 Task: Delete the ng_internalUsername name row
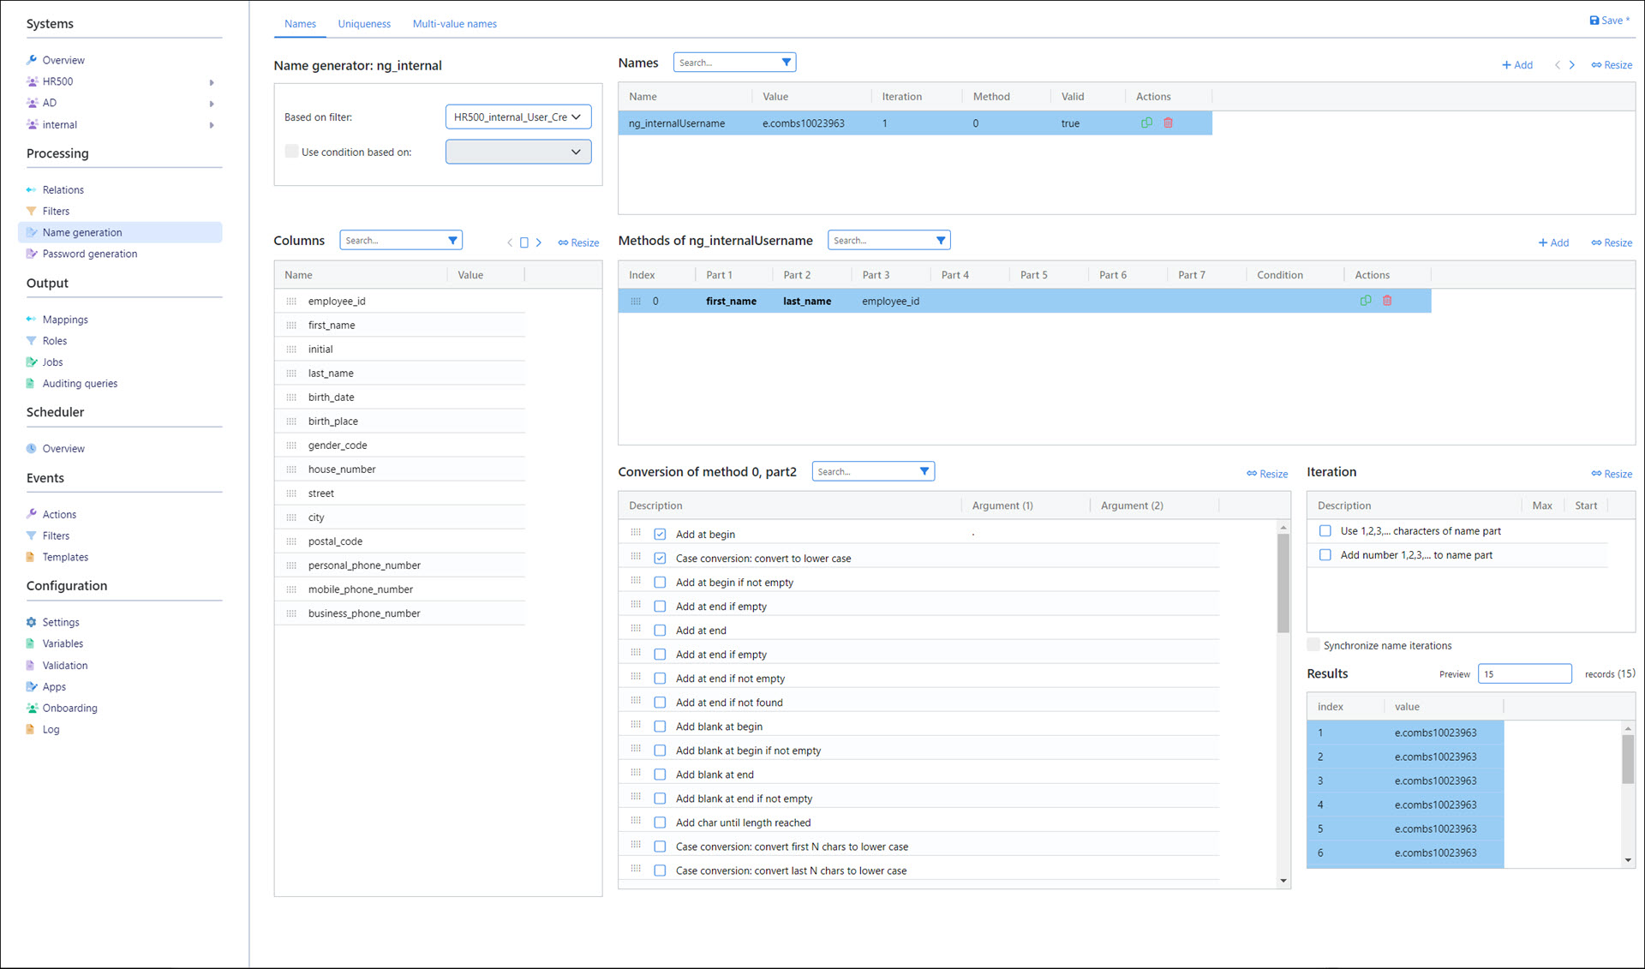pos(1168,123)
